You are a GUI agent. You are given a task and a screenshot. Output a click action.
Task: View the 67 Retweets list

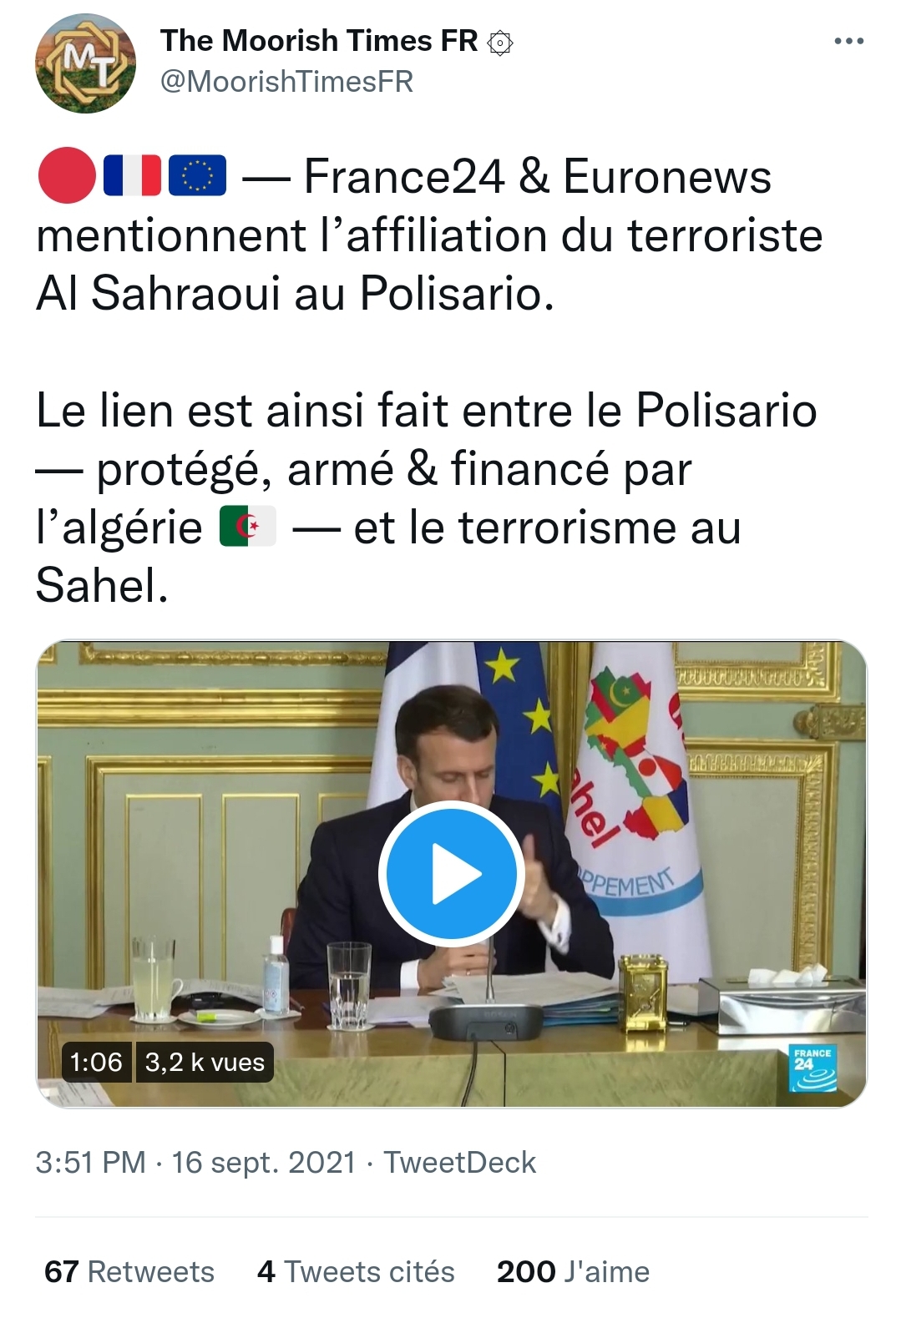pos(129,1271)
